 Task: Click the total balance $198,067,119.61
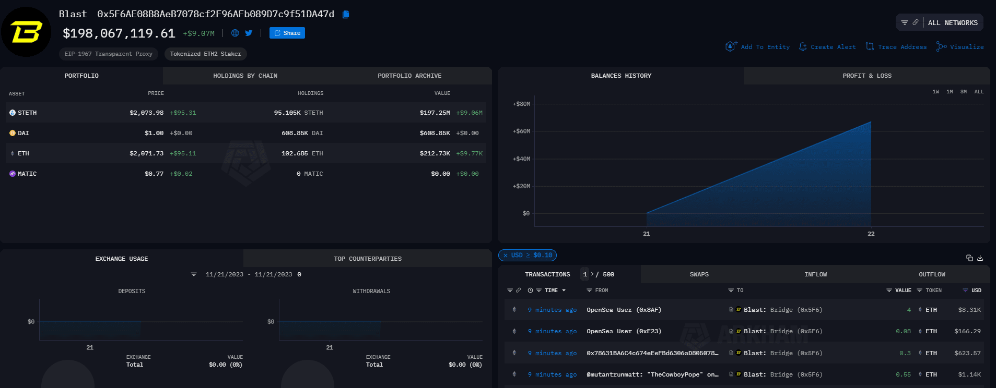[119, 33]
